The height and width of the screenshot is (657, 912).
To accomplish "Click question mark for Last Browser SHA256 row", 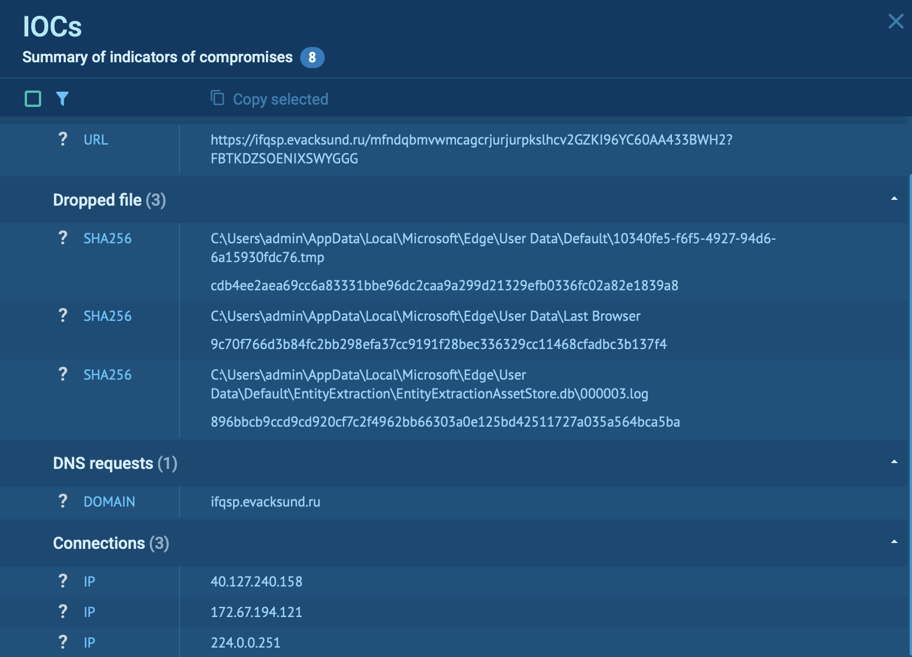I will [63, 316].
